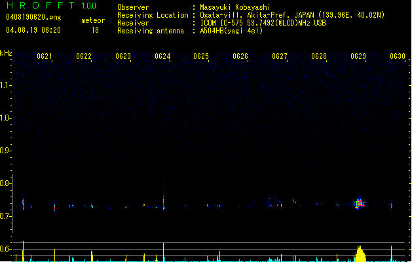The height and width of the screenshot is (262, 412).
Task: Click the 0.6 kHz axis label
Action: pos(5,249)
